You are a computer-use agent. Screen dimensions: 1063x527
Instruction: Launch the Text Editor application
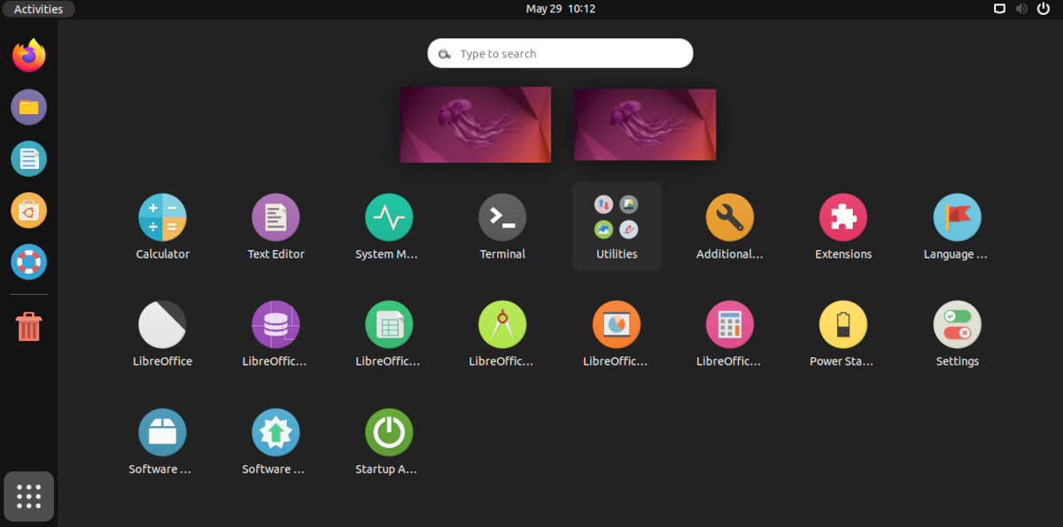tap(275, 217)
